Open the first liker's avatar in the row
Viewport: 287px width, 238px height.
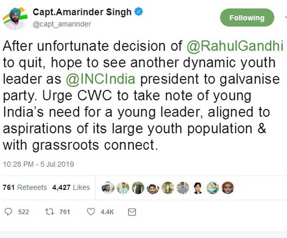(x=108, y=188)
